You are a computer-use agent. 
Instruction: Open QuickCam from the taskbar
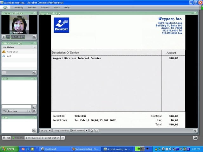coord(54,149)
